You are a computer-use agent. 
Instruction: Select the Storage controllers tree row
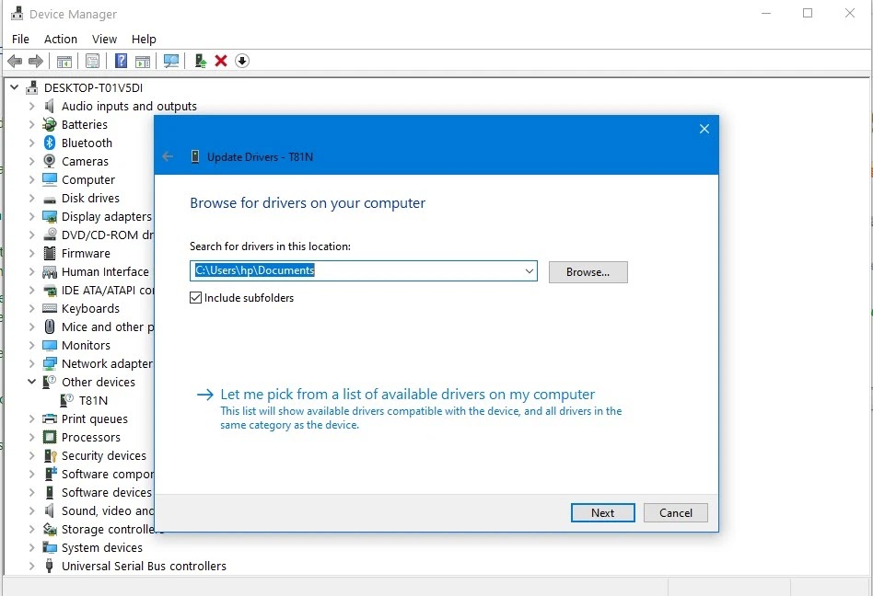tap(107, 529)
